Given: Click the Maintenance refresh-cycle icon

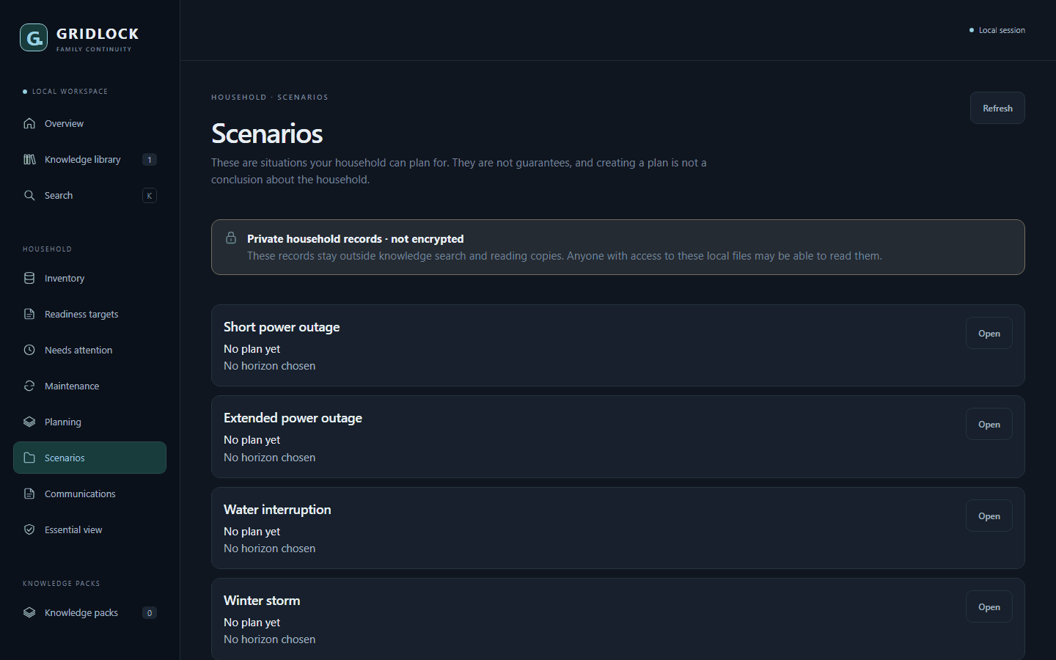Looking at the screenshot, I should tap(29, 386).
